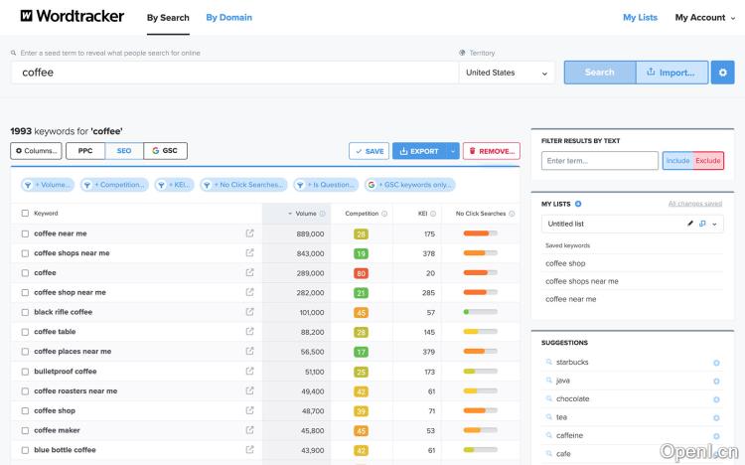
Task: Add the Volume filter
Action: pyautogui.click(x=48, y=185)
